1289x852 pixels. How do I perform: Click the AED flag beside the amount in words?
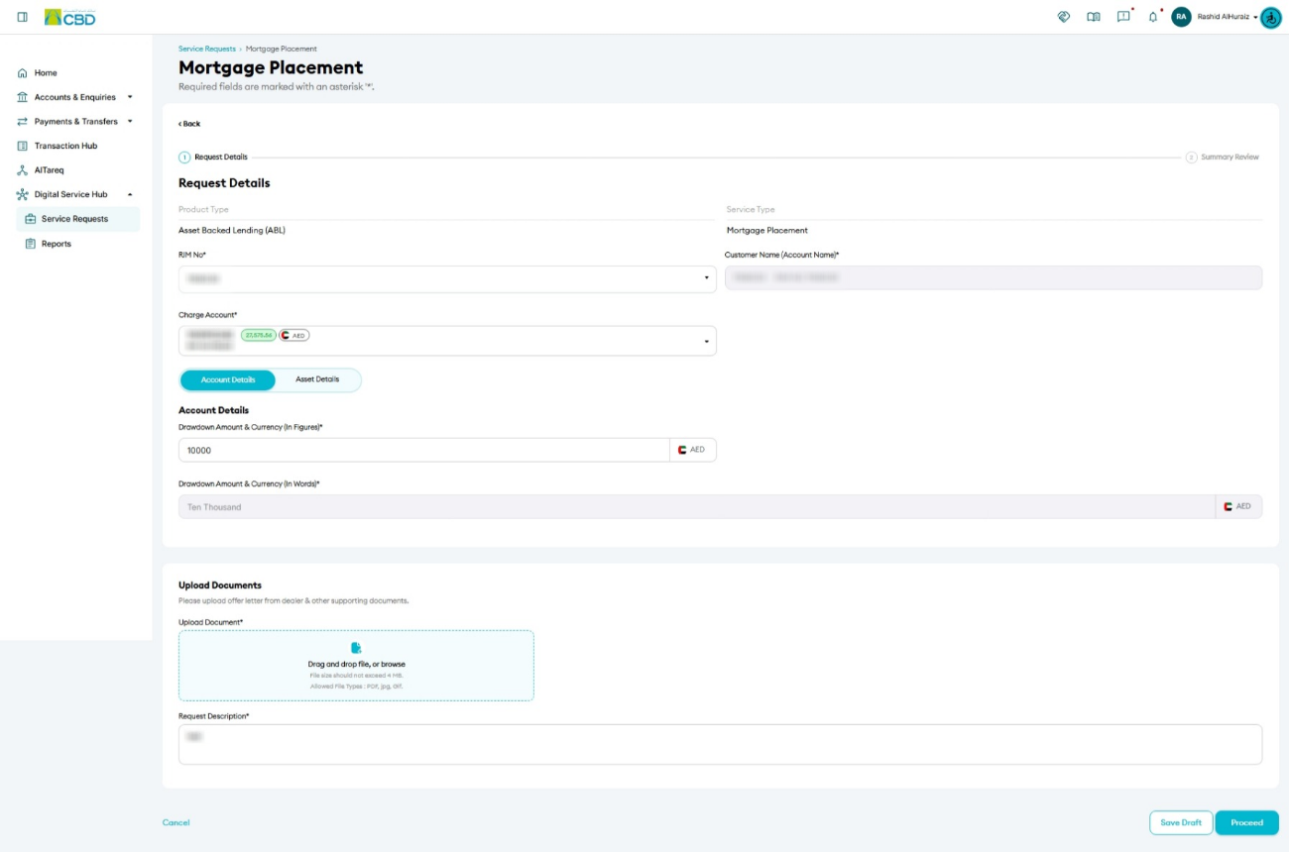click(1229, 506)
